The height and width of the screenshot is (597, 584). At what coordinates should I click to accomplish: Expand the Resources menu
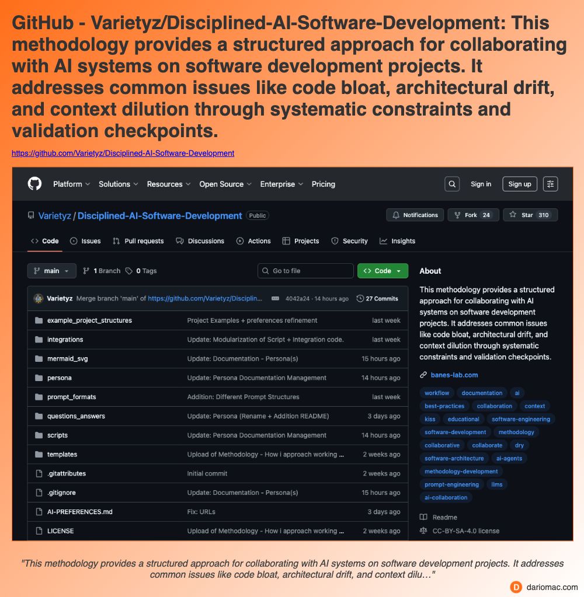coord(168,184)
